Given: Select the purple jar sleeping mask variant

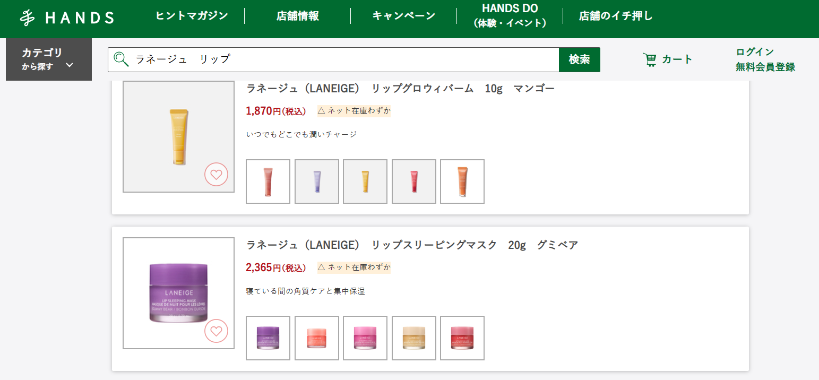Looking at the screenshot, I should [268, 338].
